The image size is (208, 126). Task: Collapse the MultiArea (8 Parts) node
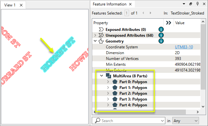(x=102, y=76)
